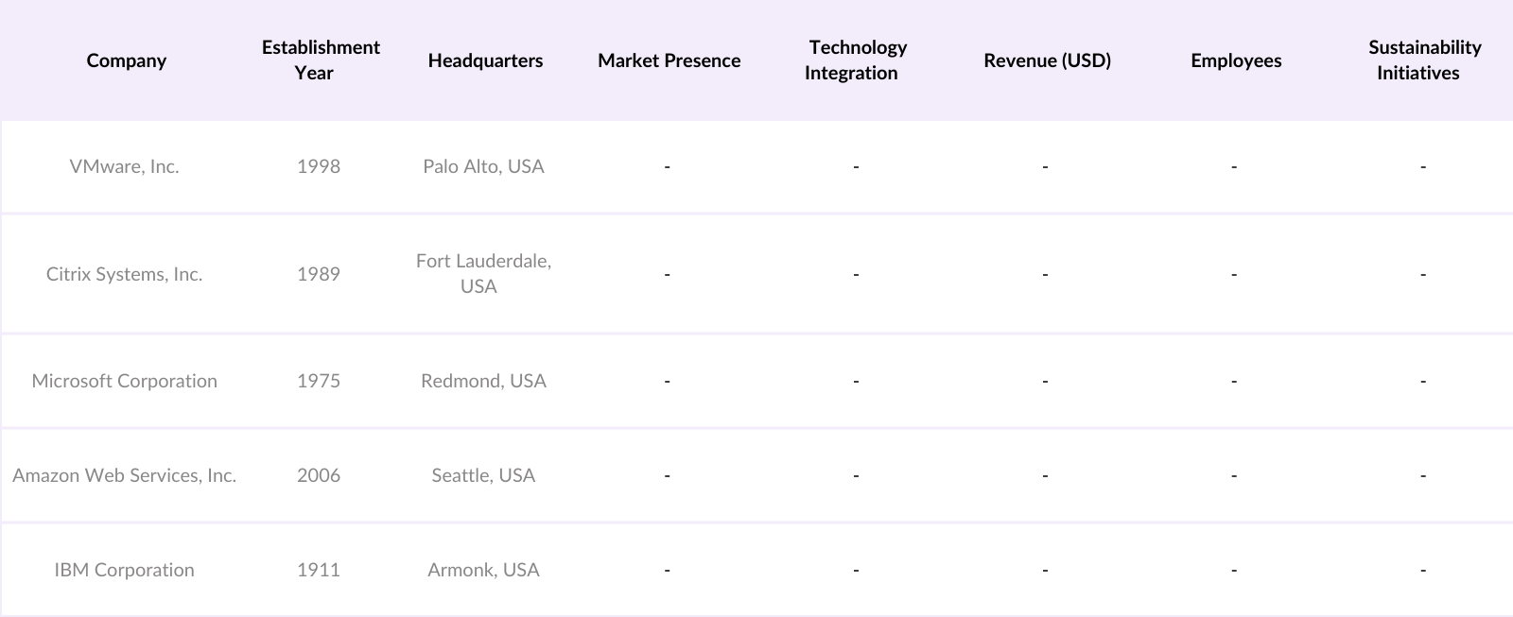Select the 2006 establishment year cell

click(319, 475)
